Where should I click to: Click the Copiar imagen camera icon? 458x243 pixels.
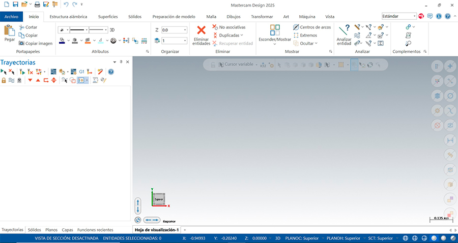tap(21, 43)
